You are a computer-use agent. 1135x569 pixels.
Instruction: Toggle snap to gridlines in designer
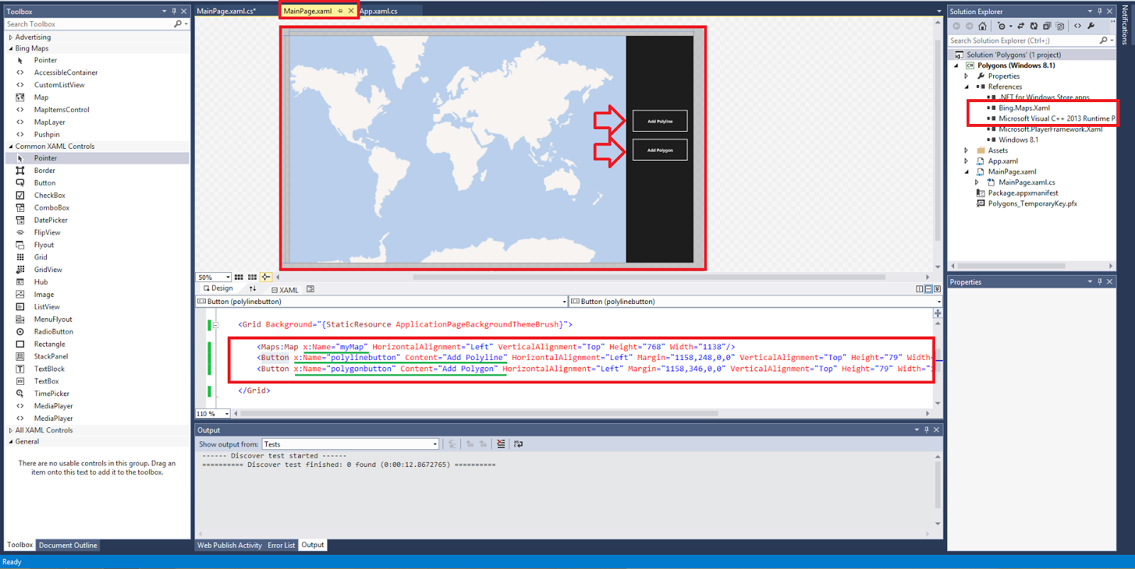pos(253,277)
